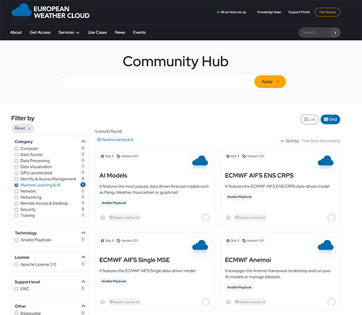Click home icon on ECMWF AIFS Single MSE card
The width and height of the screenshot is (362, 315).
tap(103, 302)
